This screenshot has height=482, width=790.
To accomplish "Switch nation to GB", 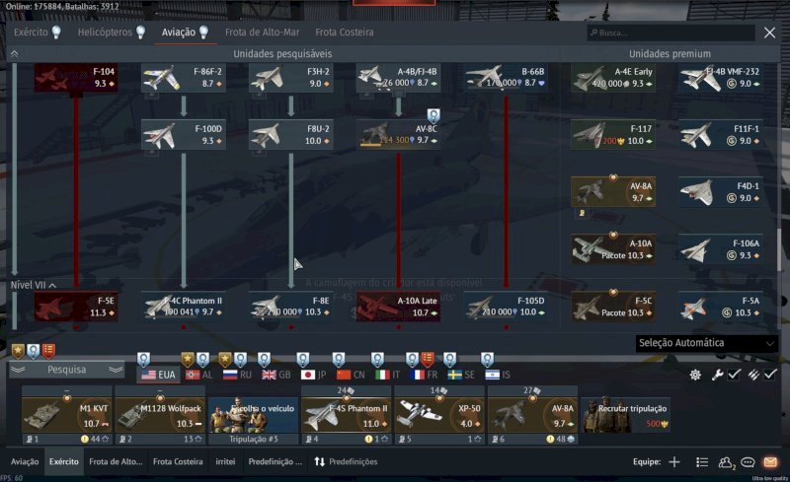I will point(276,375).
